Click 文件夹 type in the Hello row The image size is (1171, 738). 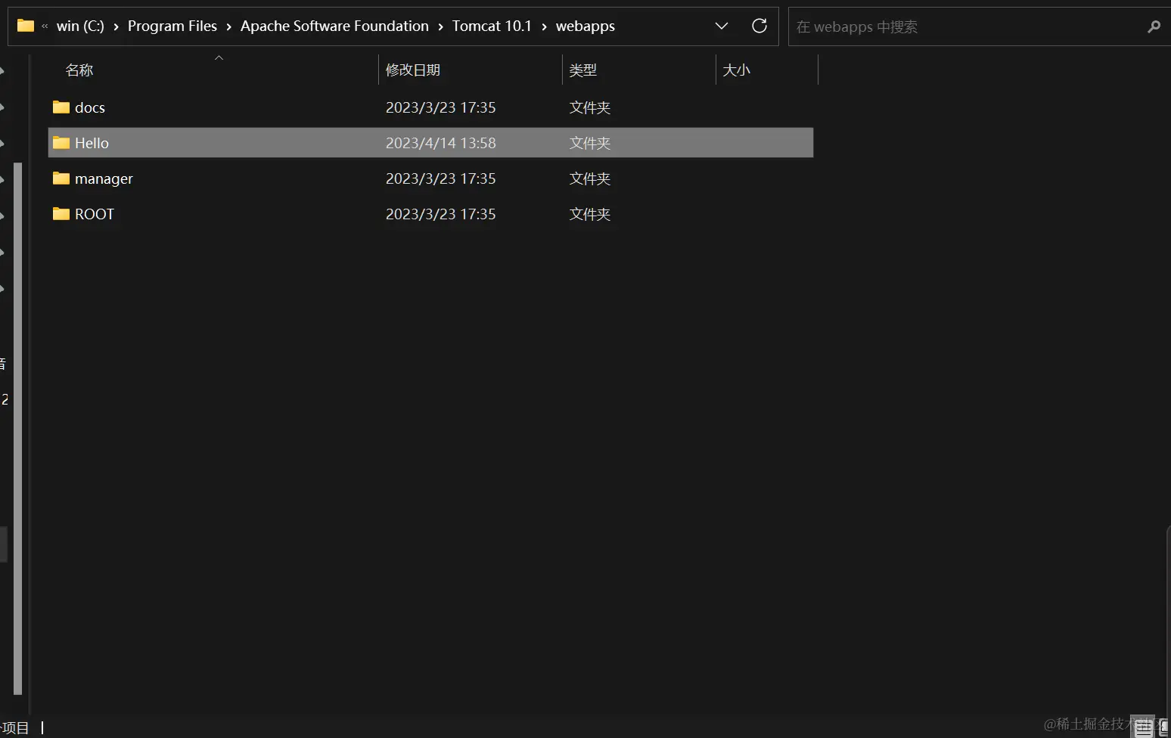click(590, 143)
